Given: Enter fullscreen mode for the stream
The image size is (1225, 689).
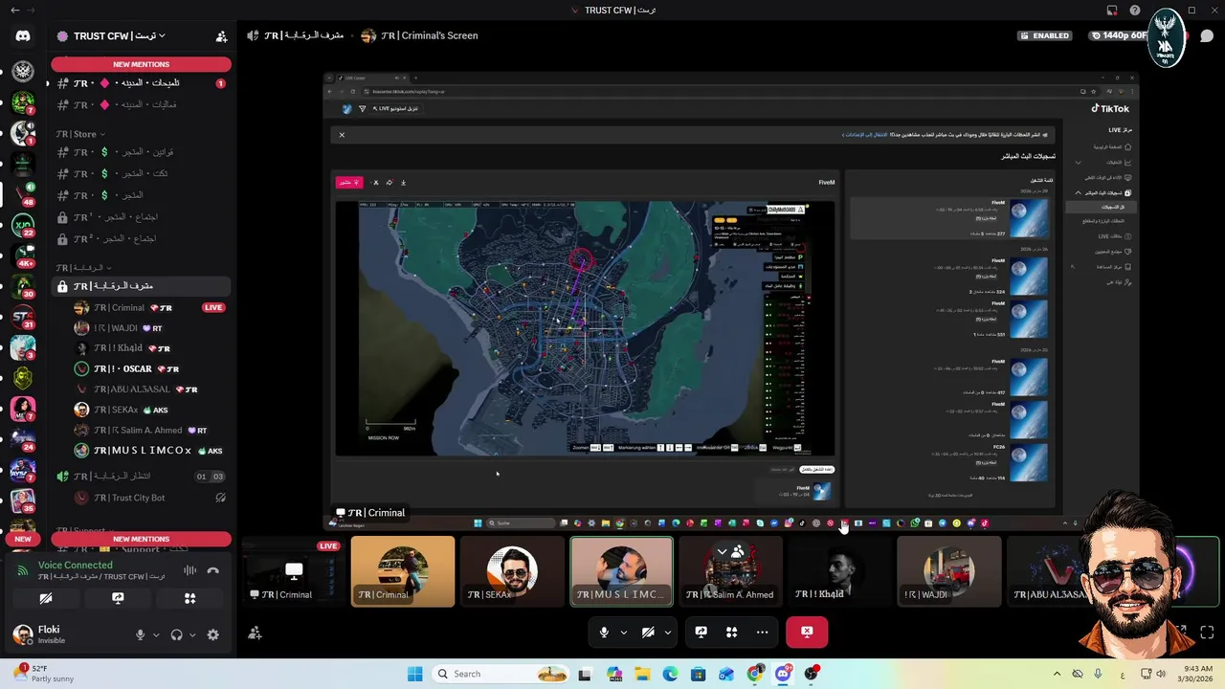Looking at the screenshot, I should 1207,633.
